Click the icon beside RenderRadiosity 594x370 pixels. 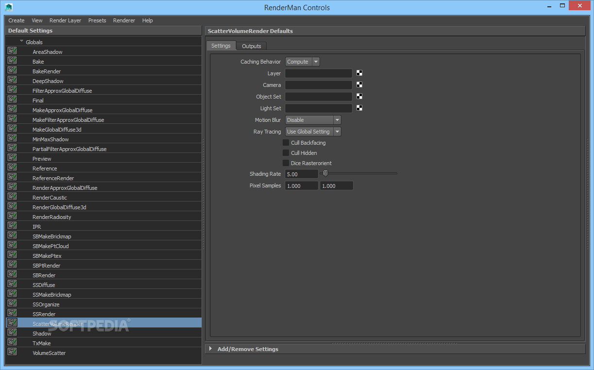(x=12, y=216)
